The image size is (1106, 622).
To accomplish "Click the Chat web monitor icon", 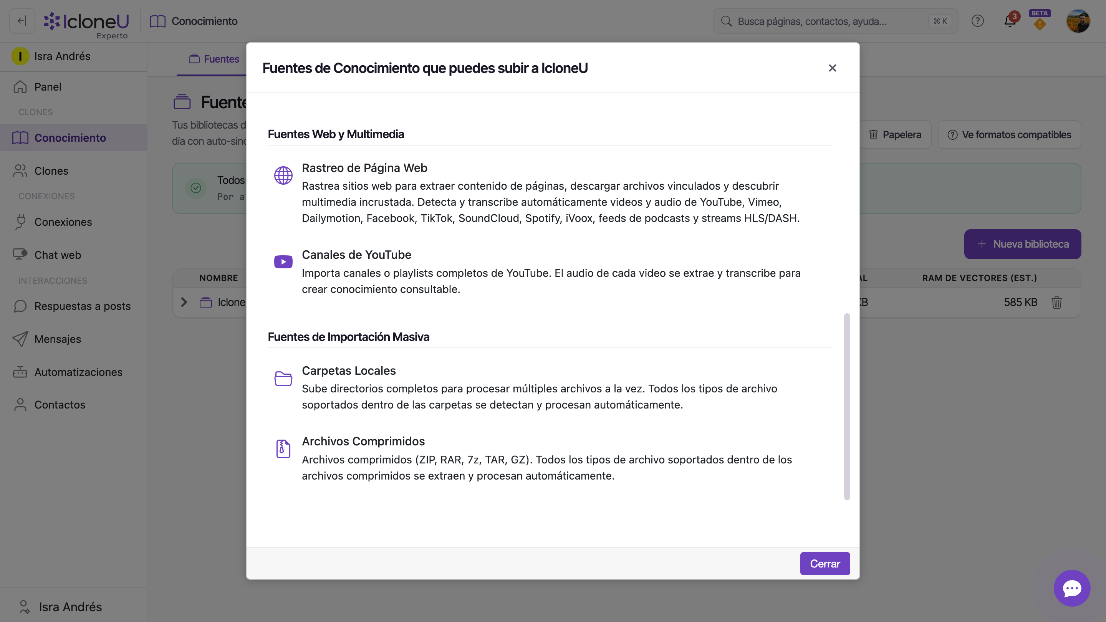I will tap(20, 255).
